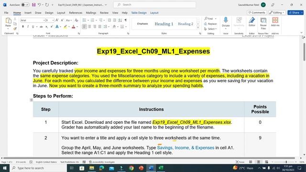Click the title bar Search box
The image size is (306, 172).
tap(154, 5)
